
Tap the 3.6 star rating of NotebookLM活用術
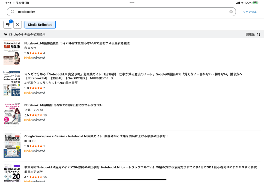tap(35, 115)
